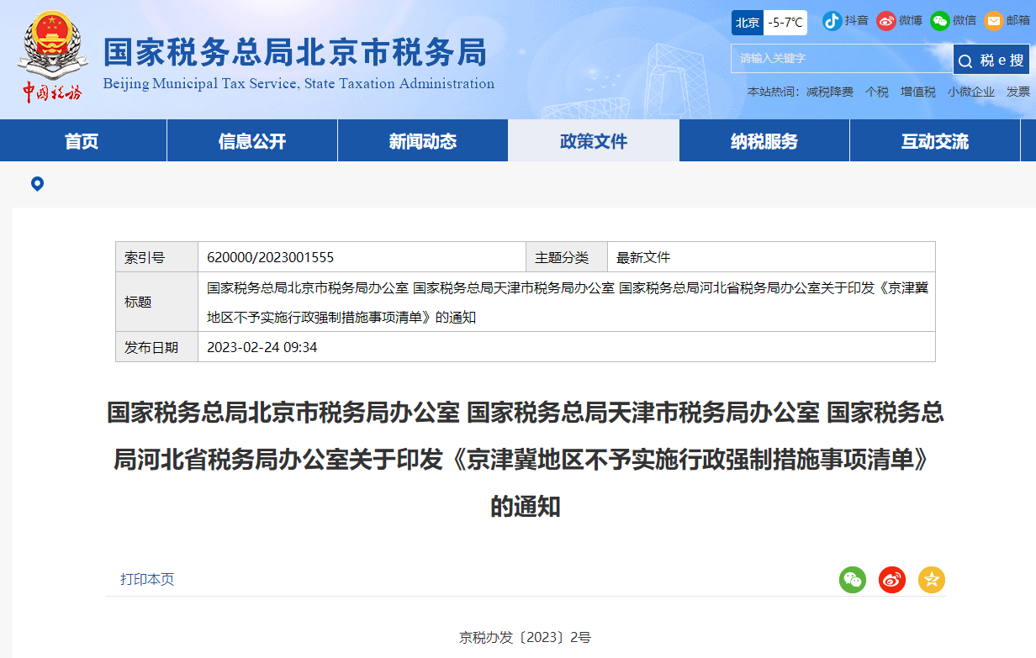Click 打印本页 print link

pyautogui.click(x=147, y=579)
